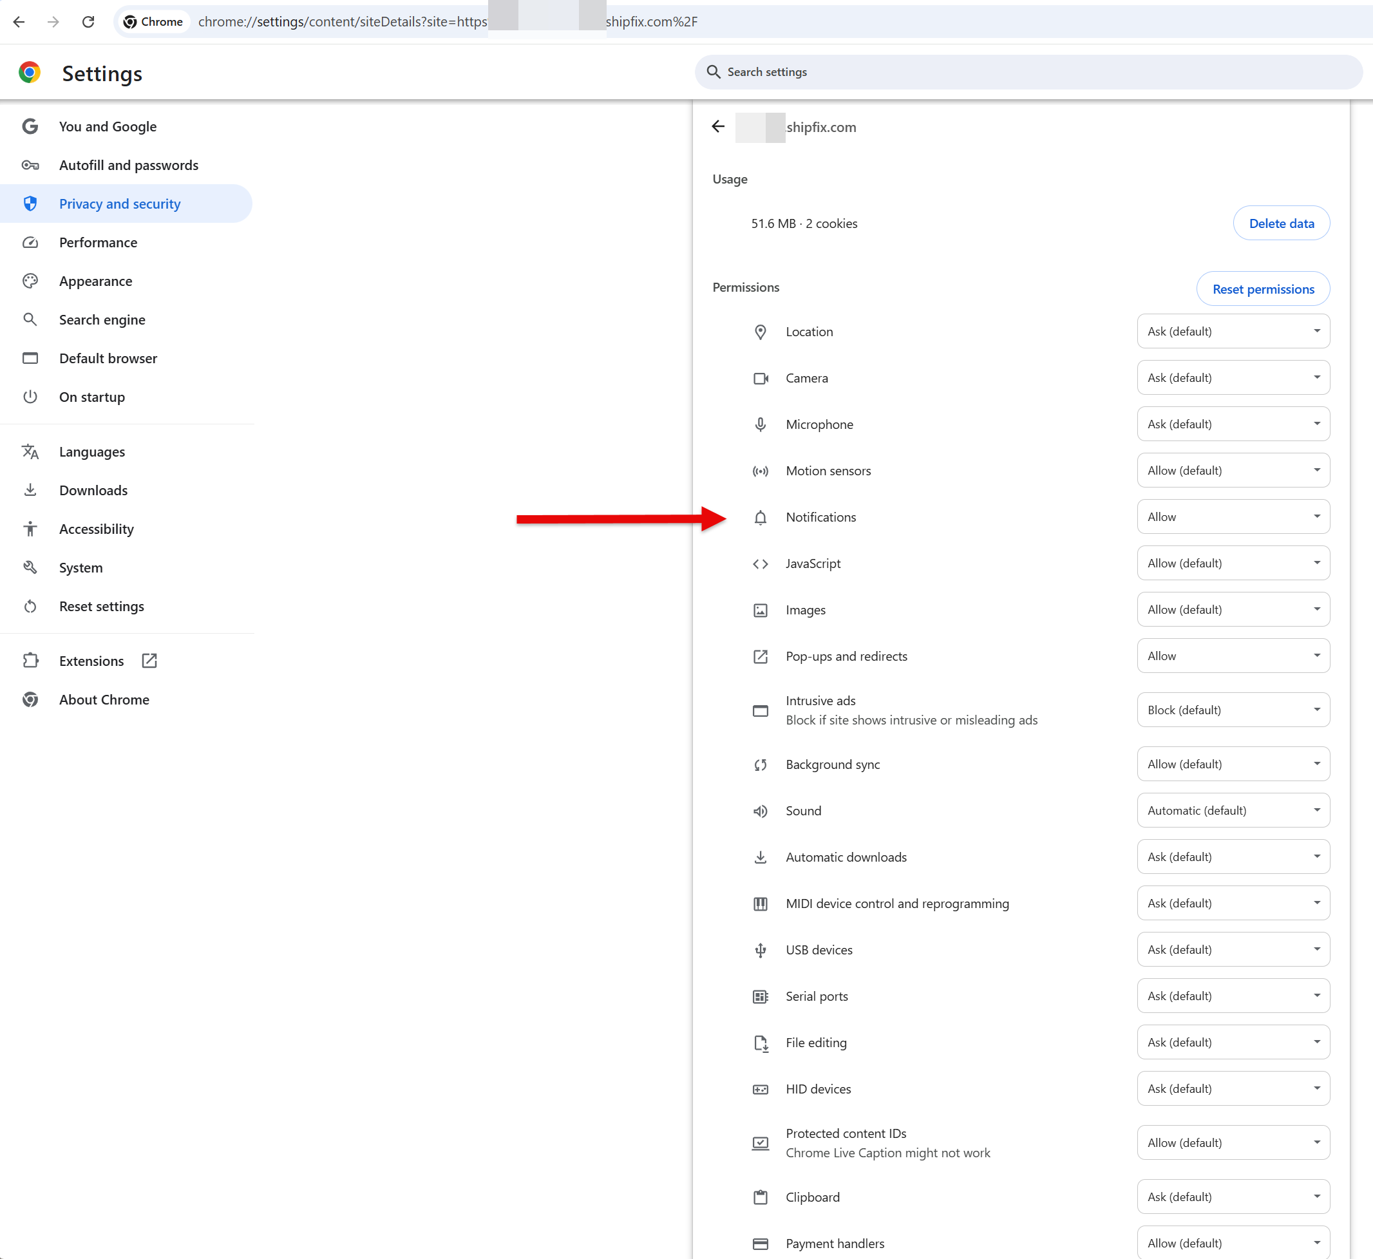Viewport: 1373px width, 1259px height.
Task: Click the Accessibility icon in sidebar
Action: pyautogui.click(x=31, y=529)
